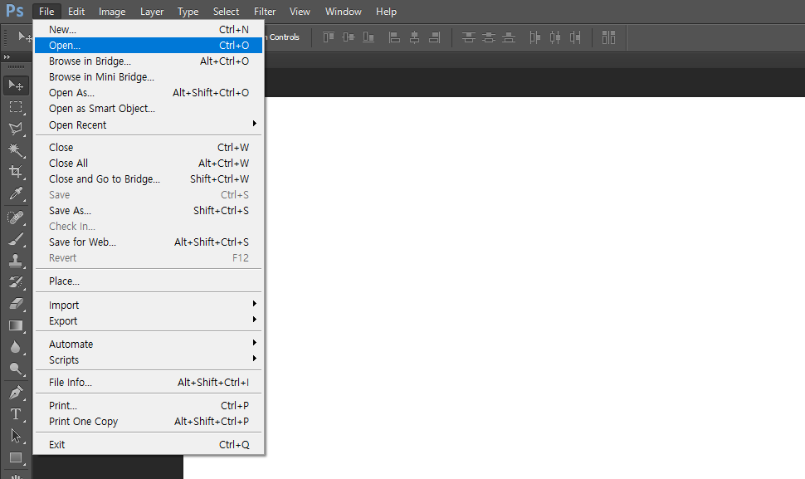
Task: Select the Eraser tool
Action: coord(16,304)
